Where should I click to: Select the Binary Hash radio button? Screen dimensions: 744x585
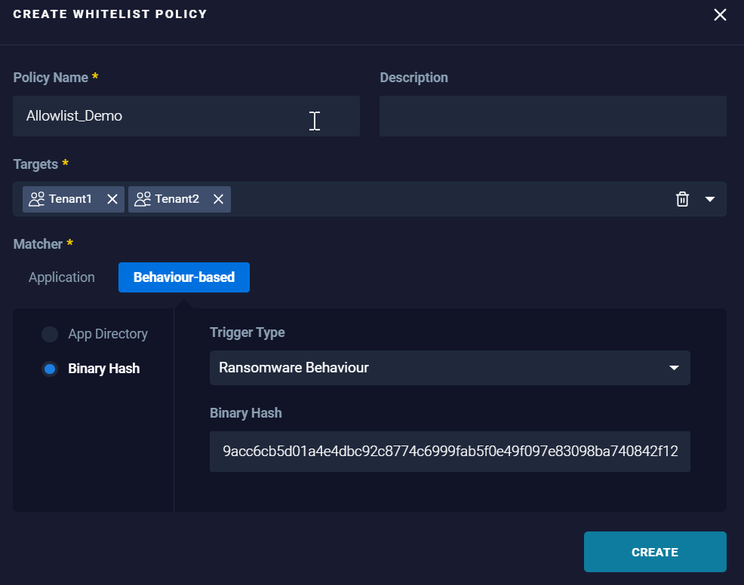coord(50,368)
